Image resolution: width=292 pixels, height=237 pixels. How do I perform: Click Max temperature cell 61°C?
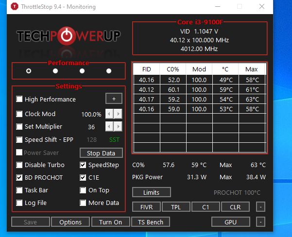point(252,89)
